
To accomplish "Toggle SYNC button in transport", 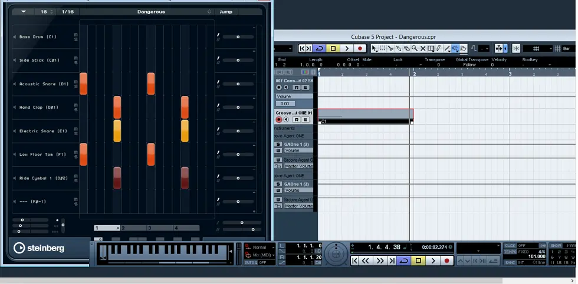I will (510, 263).
